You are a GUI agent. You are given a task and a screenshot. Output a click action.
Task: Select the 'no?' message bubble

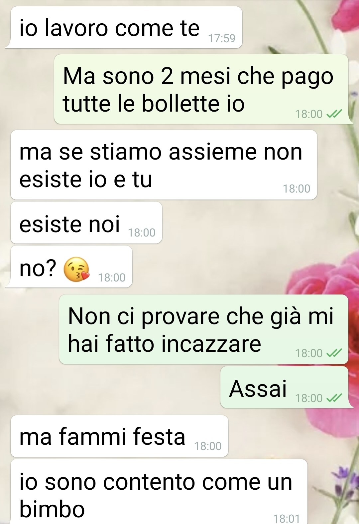(69, 266)
